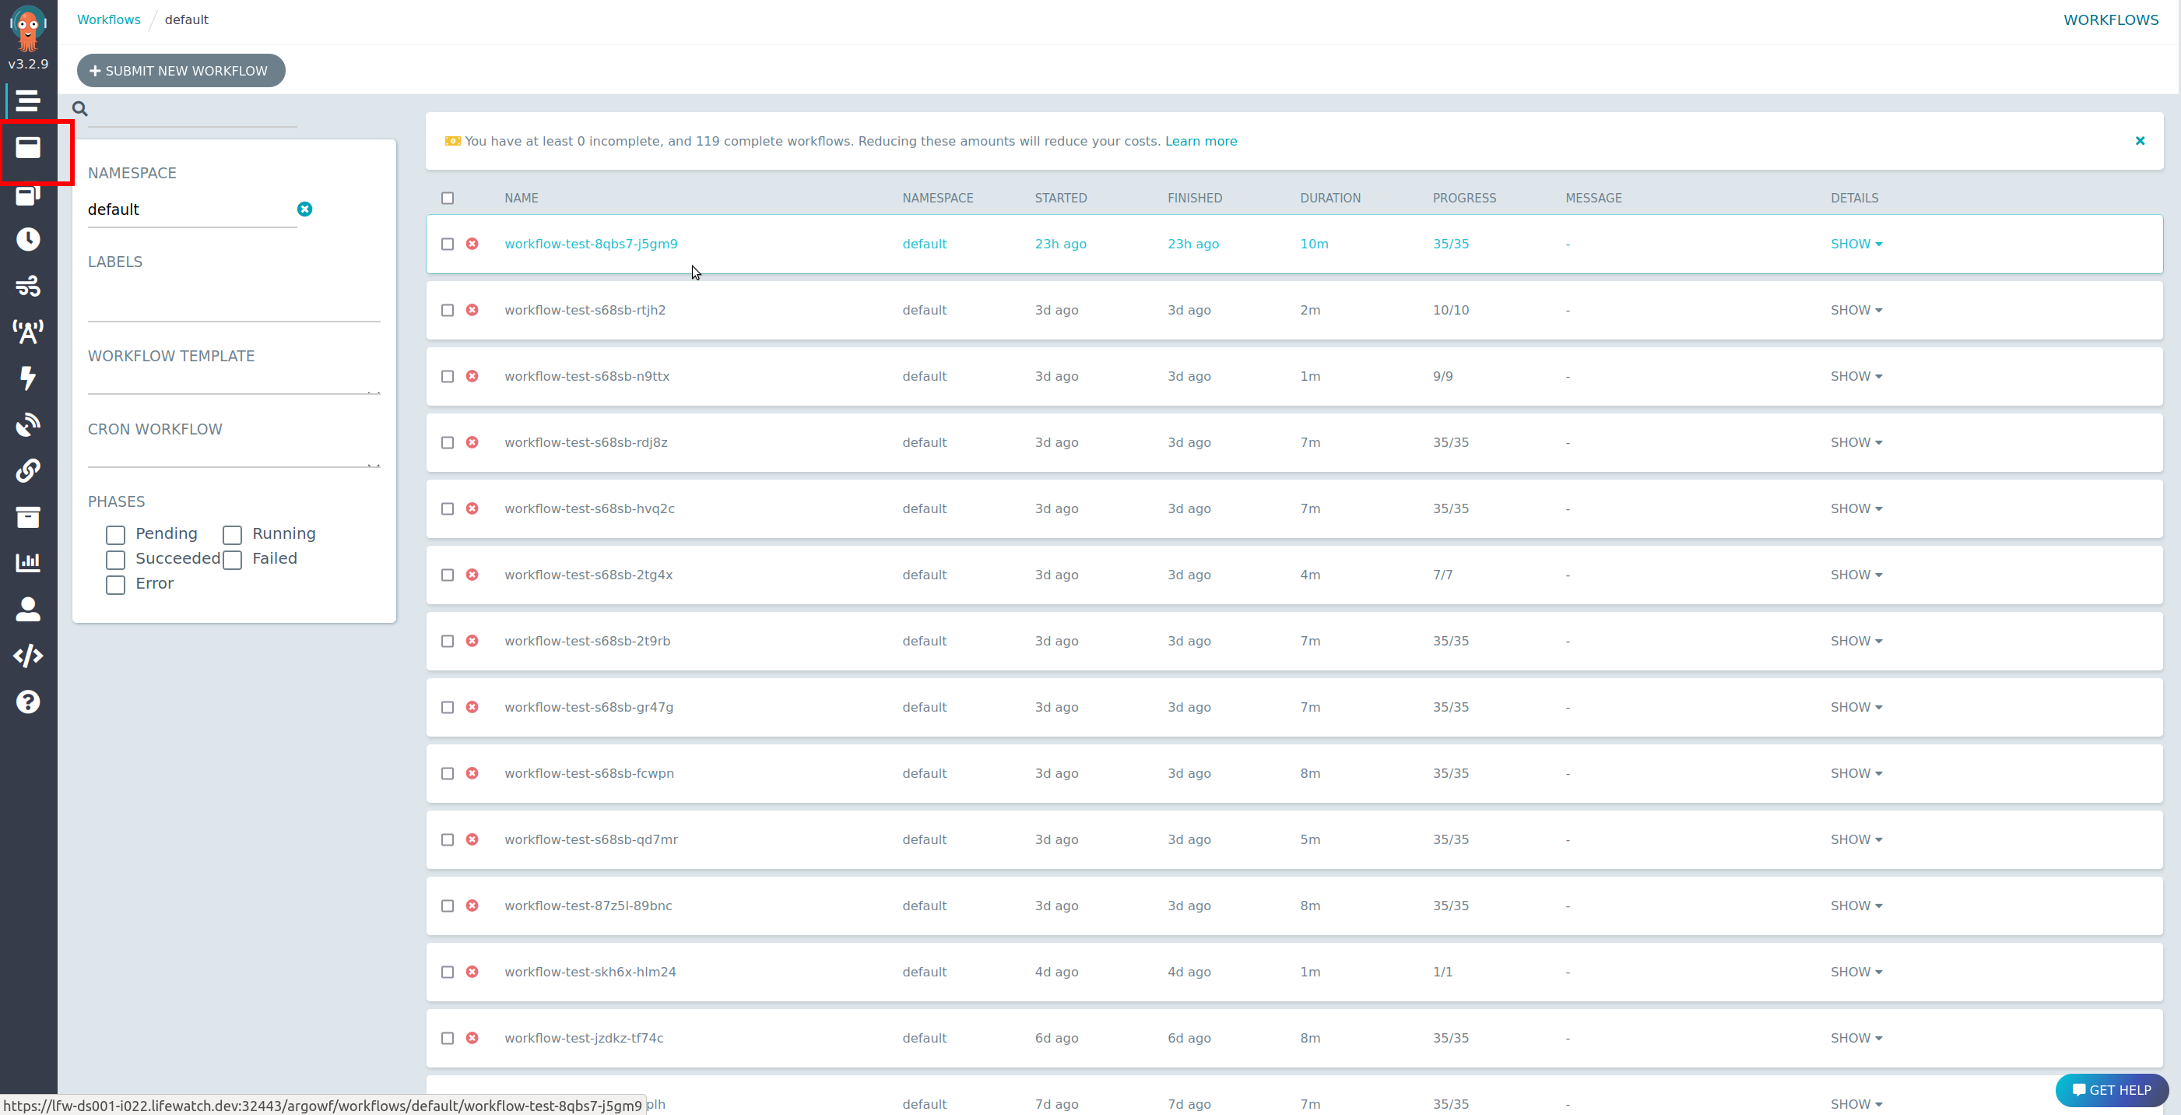The height and width of the screenshot is (1115, 2181).
Task: Enable the Failed phase filter
Action: tap(233, 560)
